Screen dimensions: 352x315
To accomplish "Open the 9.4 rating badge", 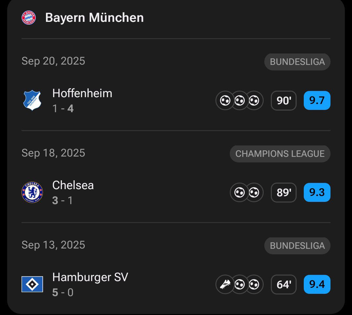I will pyautogui.click(x=317, y=284).
